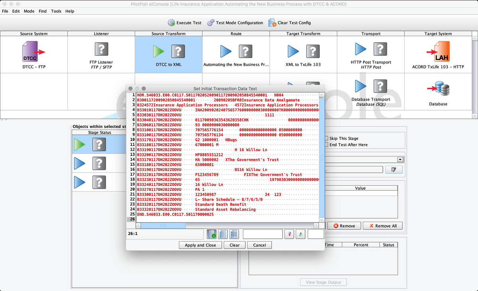Click question-mark icon for Database Transport
The image size is (478, 291).
(380, 86)
